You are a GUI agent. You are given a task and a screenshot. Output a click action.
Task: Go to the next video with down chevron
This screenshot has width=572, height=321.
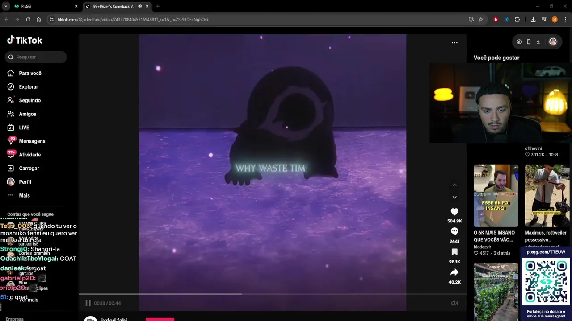pos(454,197)
